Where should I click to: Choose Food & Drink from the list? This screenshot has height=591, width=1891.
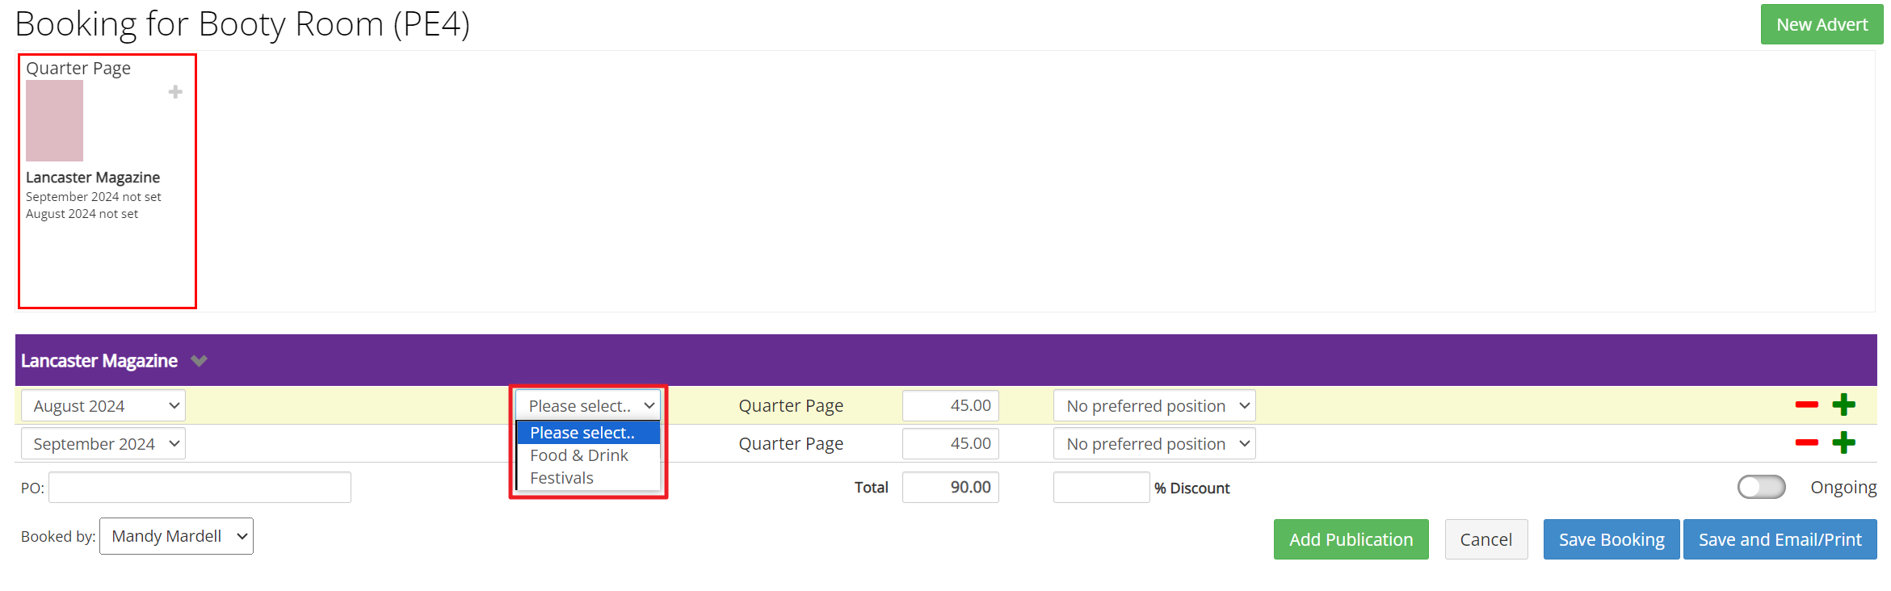click(589, 455)
